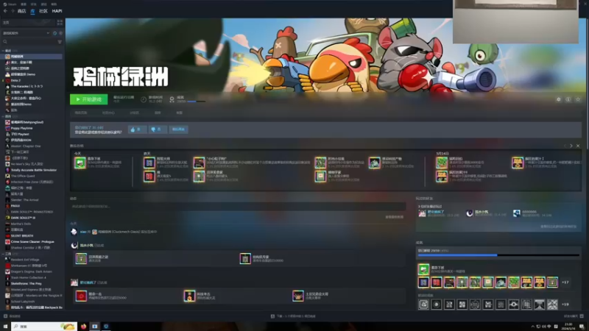Open the view all friends who play link
The width and height of the screenshot is (589, 331).
558,227
